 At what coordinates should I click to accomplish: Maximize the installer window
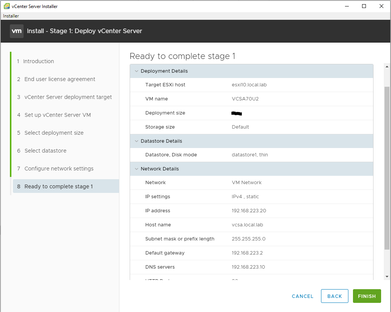(x=364, y=6)
